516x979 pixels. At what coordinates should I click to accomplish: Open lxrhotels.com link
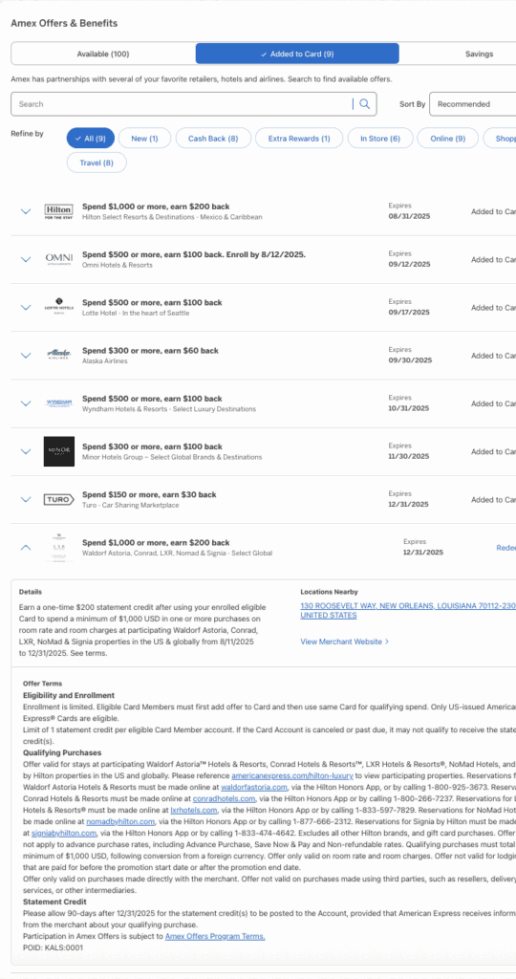coord(193,810)
